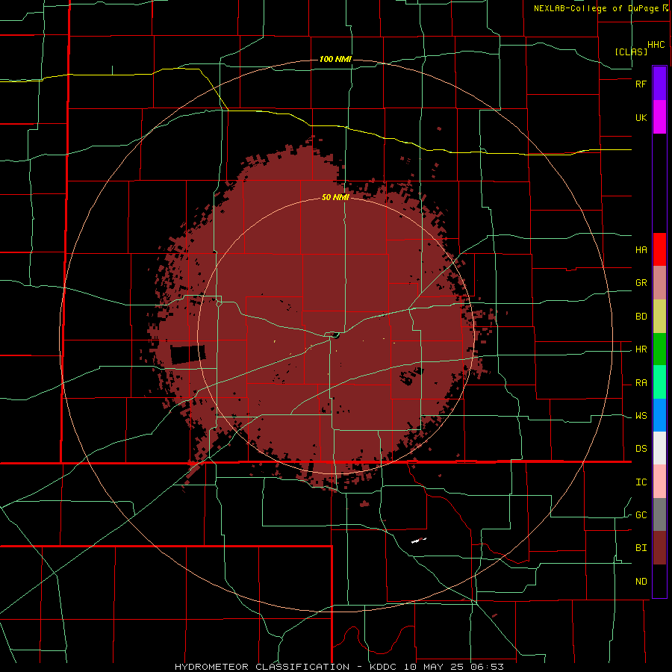Image resolution: width=672 pixels, height=672 pixels.
Task: Select the "BD" legend label
Action: coord(641,317)
